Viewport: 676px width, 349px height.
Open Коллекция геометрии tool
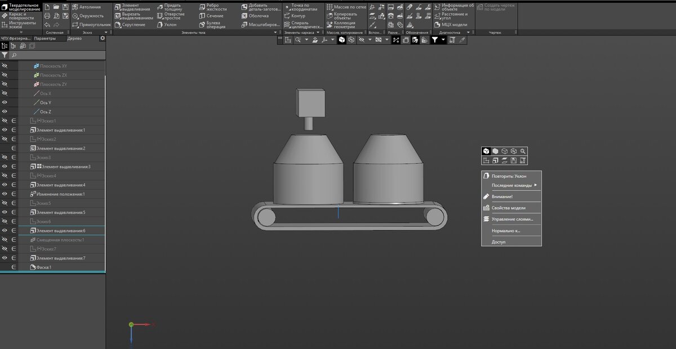(341, 25)
